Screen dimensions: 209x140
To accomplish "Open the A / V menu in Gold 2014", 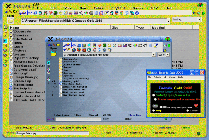I will click(x=154, y=8).
